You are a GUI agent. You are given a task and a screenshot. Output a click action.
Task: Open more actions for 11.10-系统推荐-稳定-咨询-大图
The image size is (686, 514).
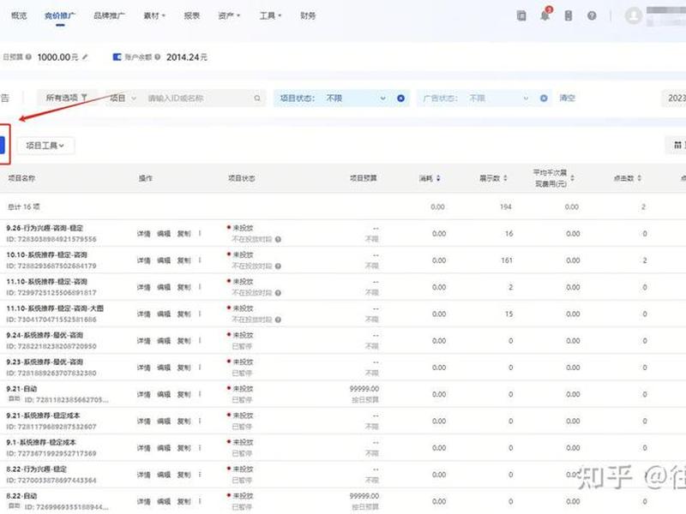click(200, 314)
